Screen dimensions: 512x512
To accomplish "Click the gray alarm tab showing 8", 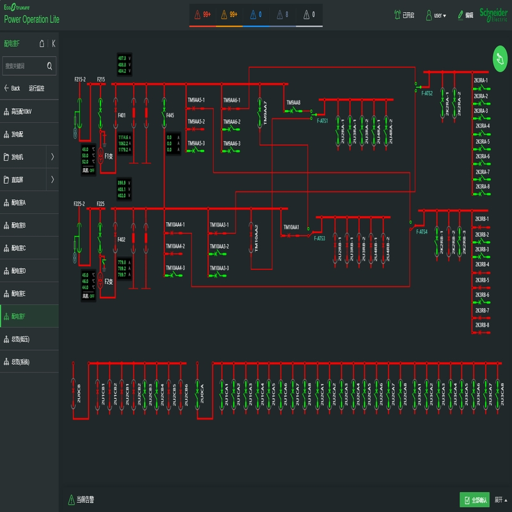I will (x=283, y=14).
